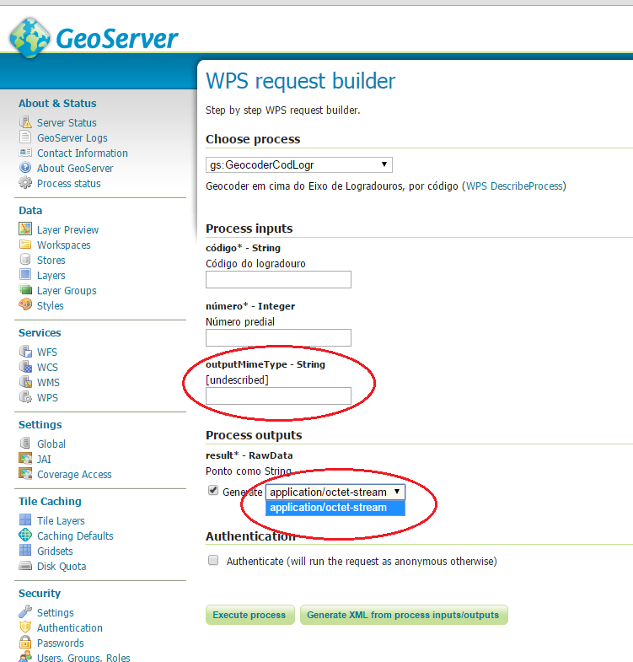
Task: Open Users, Groups, Roles link
Action: tap(83, 658)
